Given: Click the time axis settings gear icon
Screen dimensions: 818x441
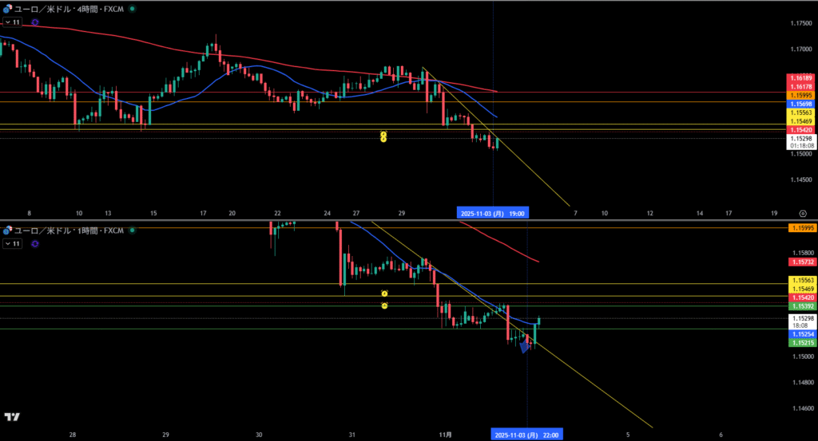Looking at the screenshot, I should (x=802, y=214).
